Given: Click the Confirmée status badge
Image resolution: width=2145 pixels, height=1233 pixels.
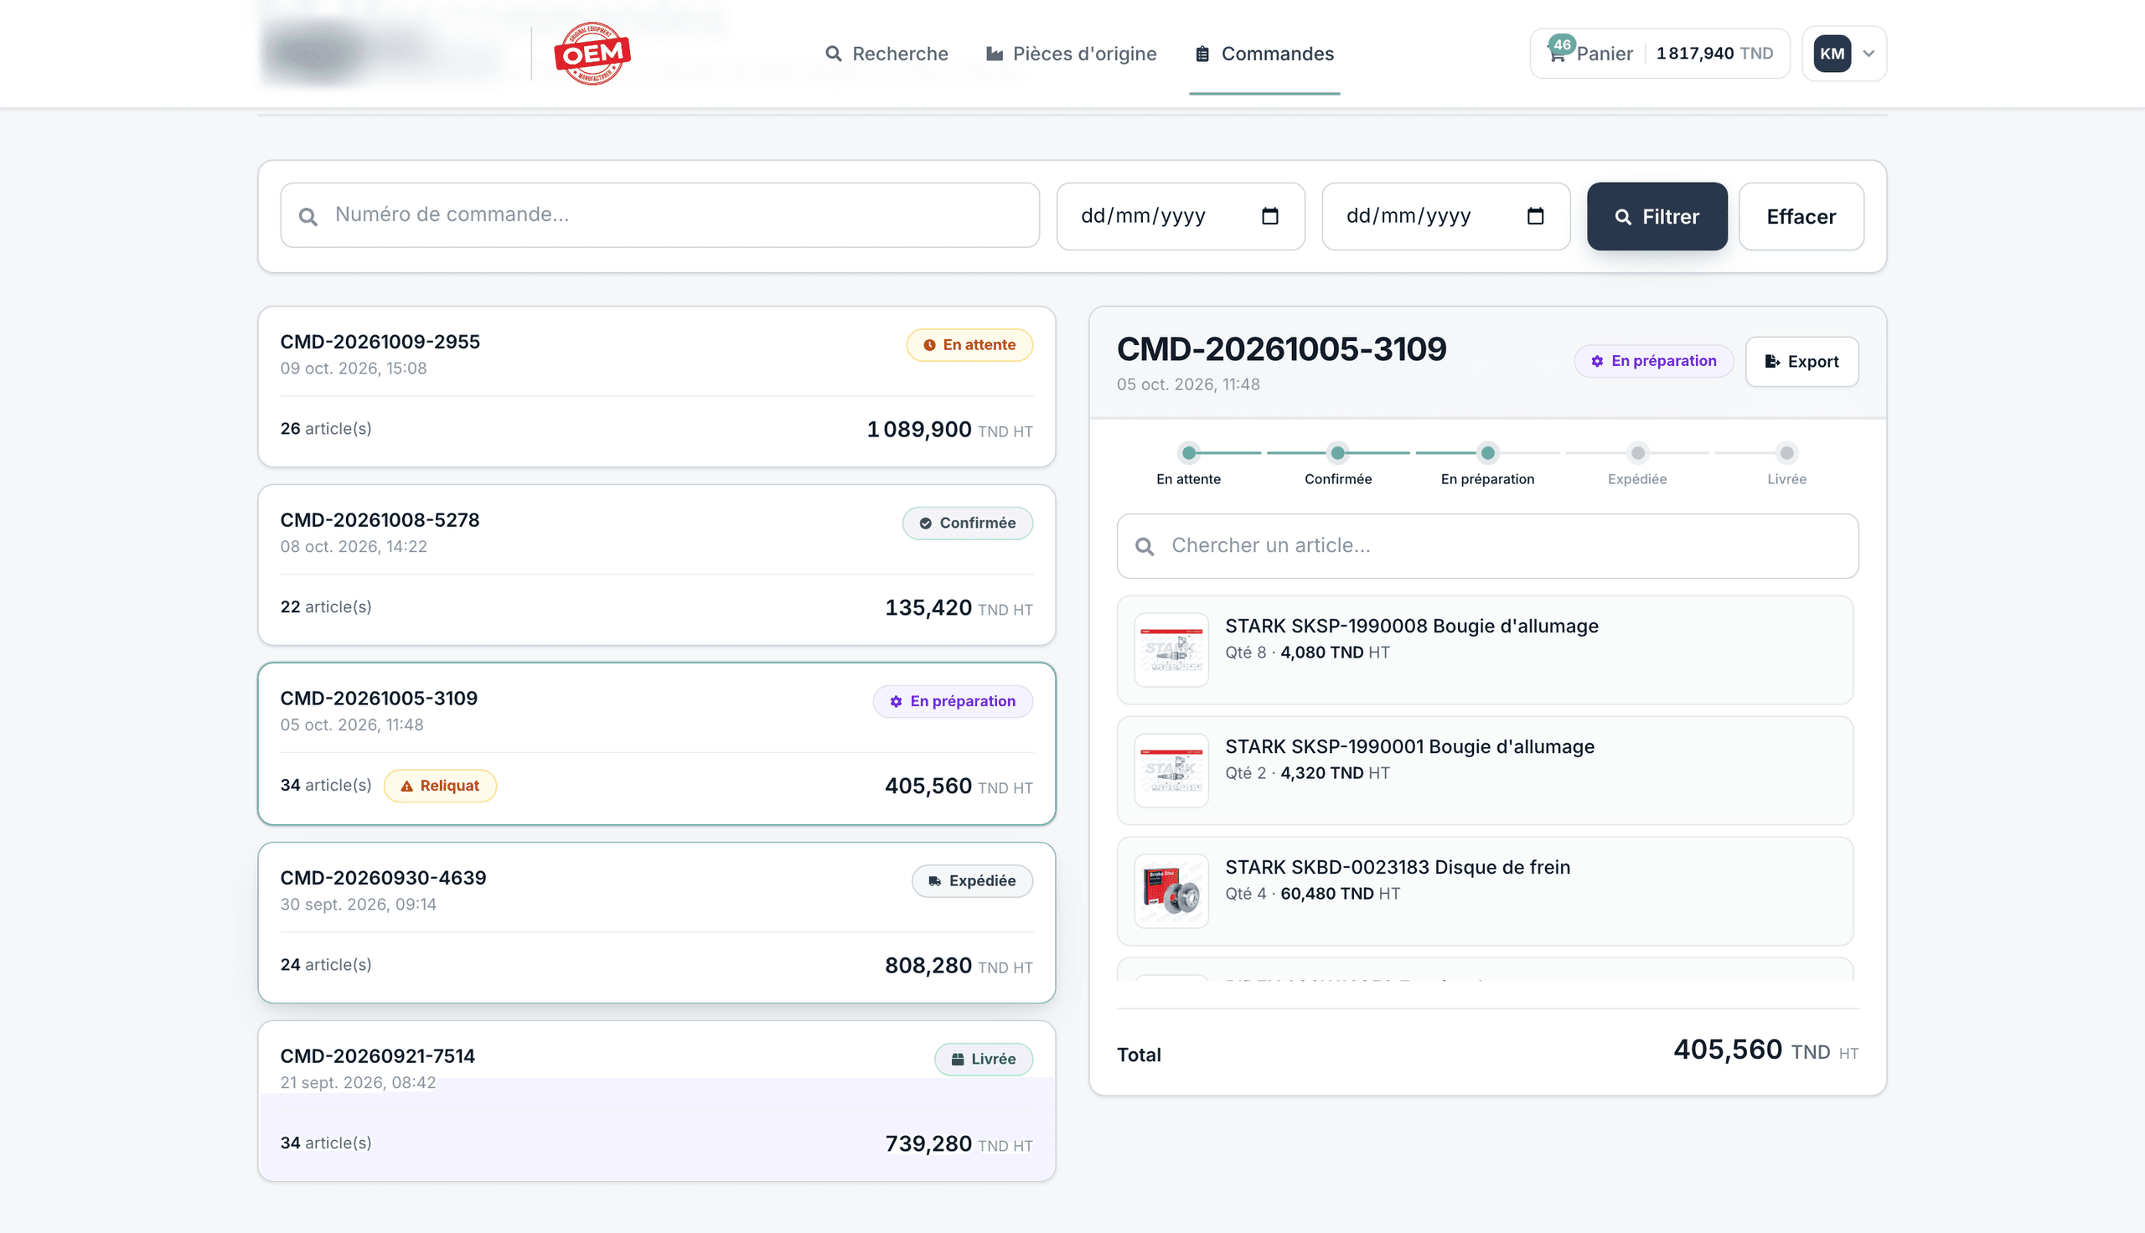Looking at the screenshot, I should click(x=967, y=524).
